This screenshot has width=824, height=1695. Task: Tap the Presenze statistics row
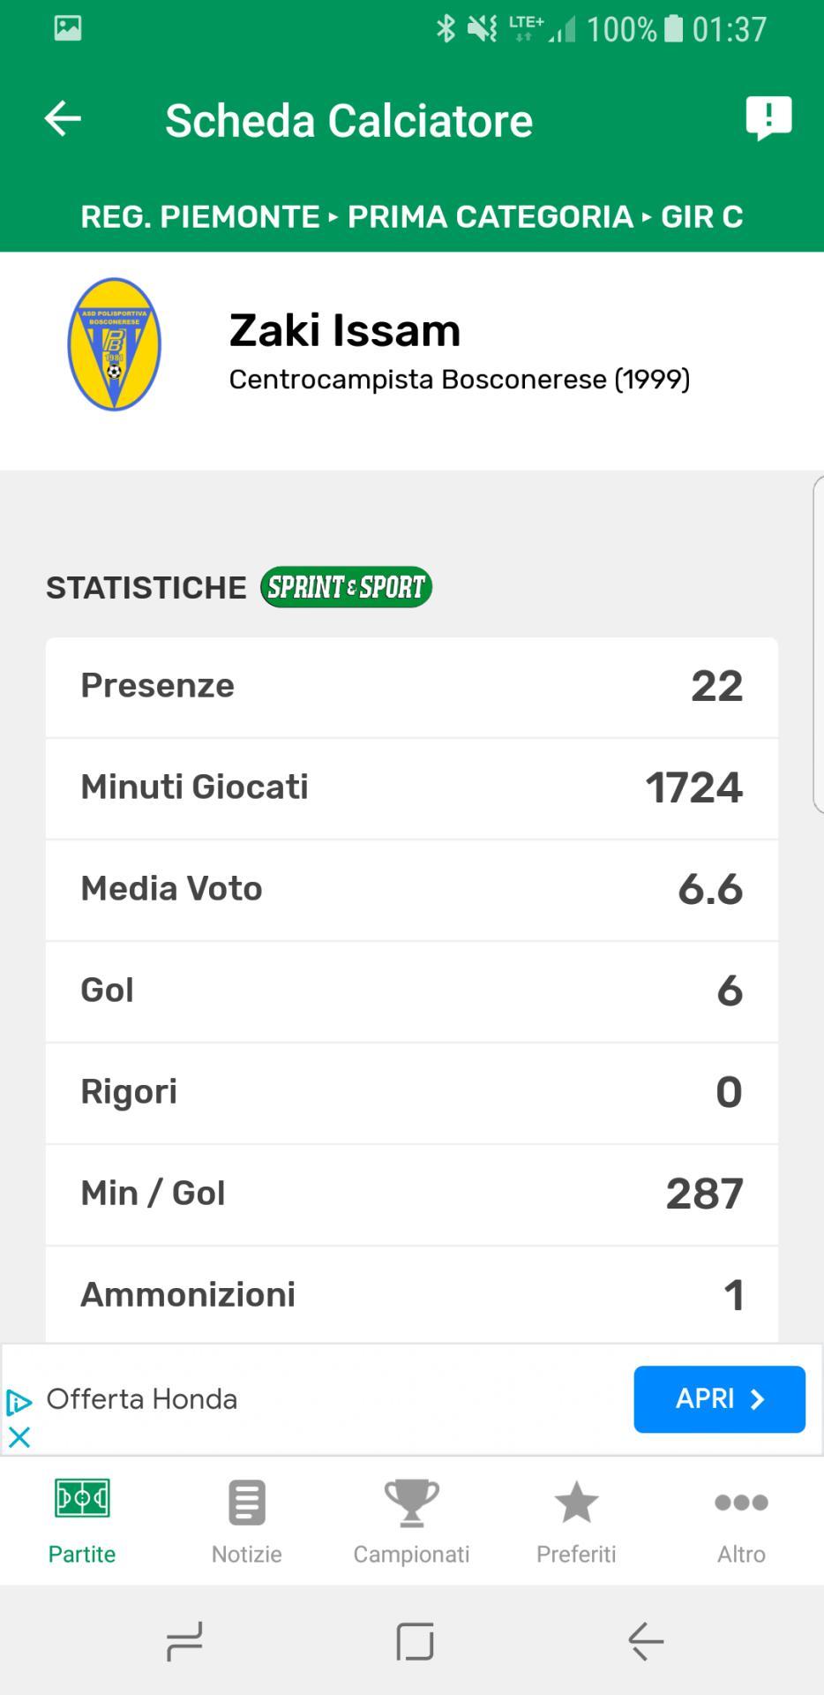point(411,686)
